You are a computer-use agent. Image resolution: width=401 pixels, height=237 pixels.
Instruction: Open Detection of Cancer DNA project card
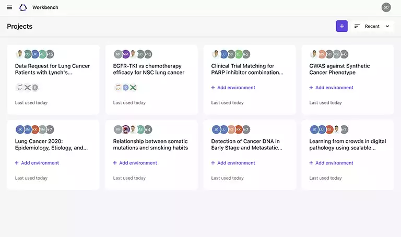(x=246, y=145)
